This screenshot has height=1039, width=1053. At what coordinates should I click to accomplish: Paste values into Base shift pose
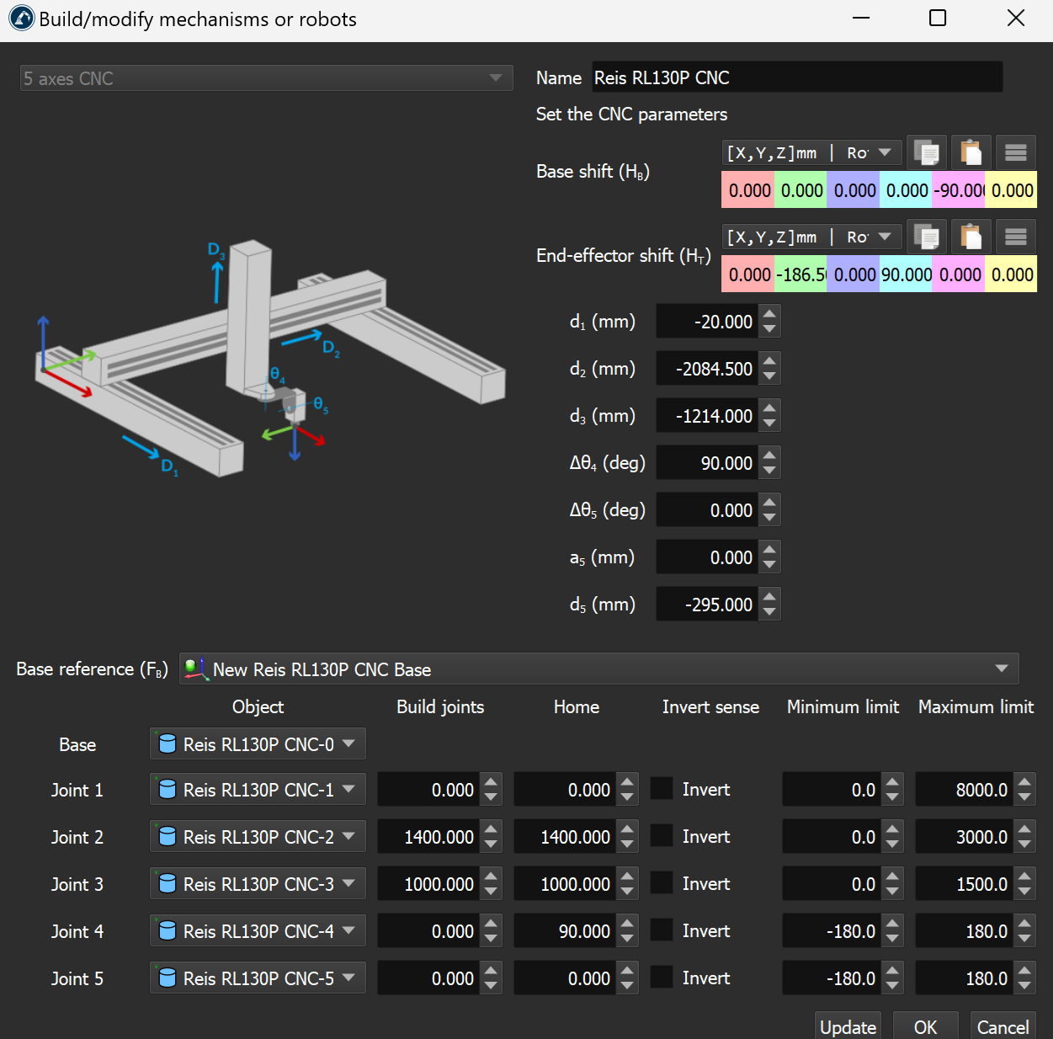(x=971, y=152)
